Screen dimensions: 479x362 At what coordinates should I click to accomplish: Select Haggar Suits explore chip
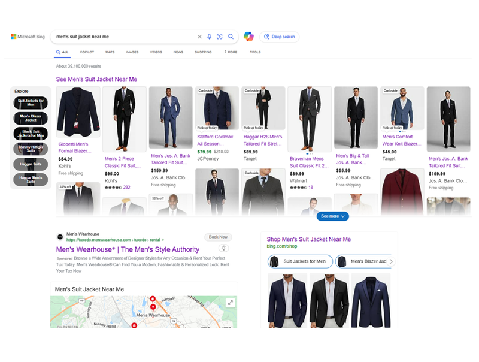[31, 164]
